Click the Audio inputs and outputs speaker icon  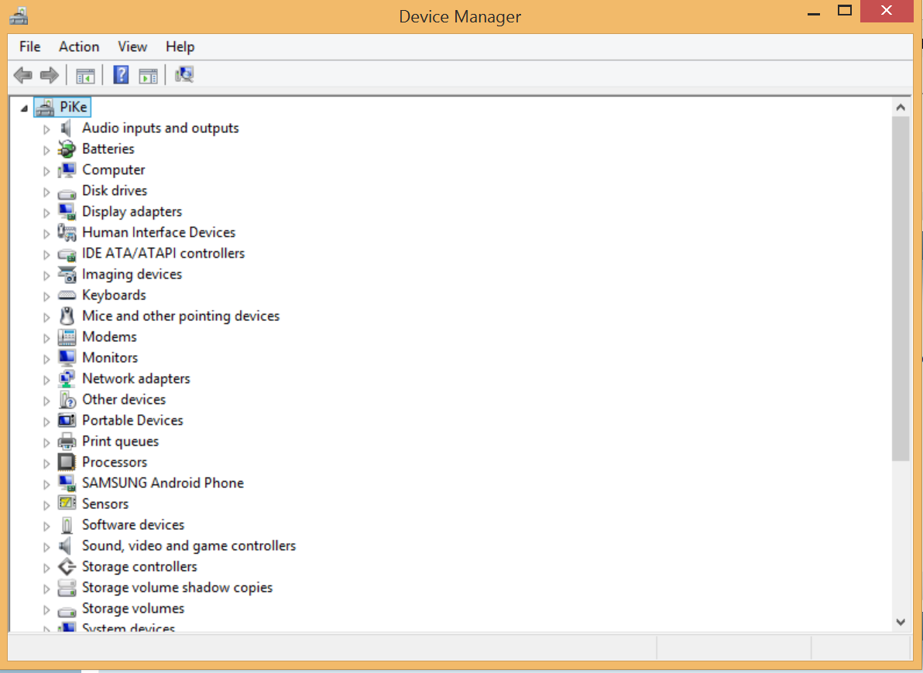(x=67, y=128)
